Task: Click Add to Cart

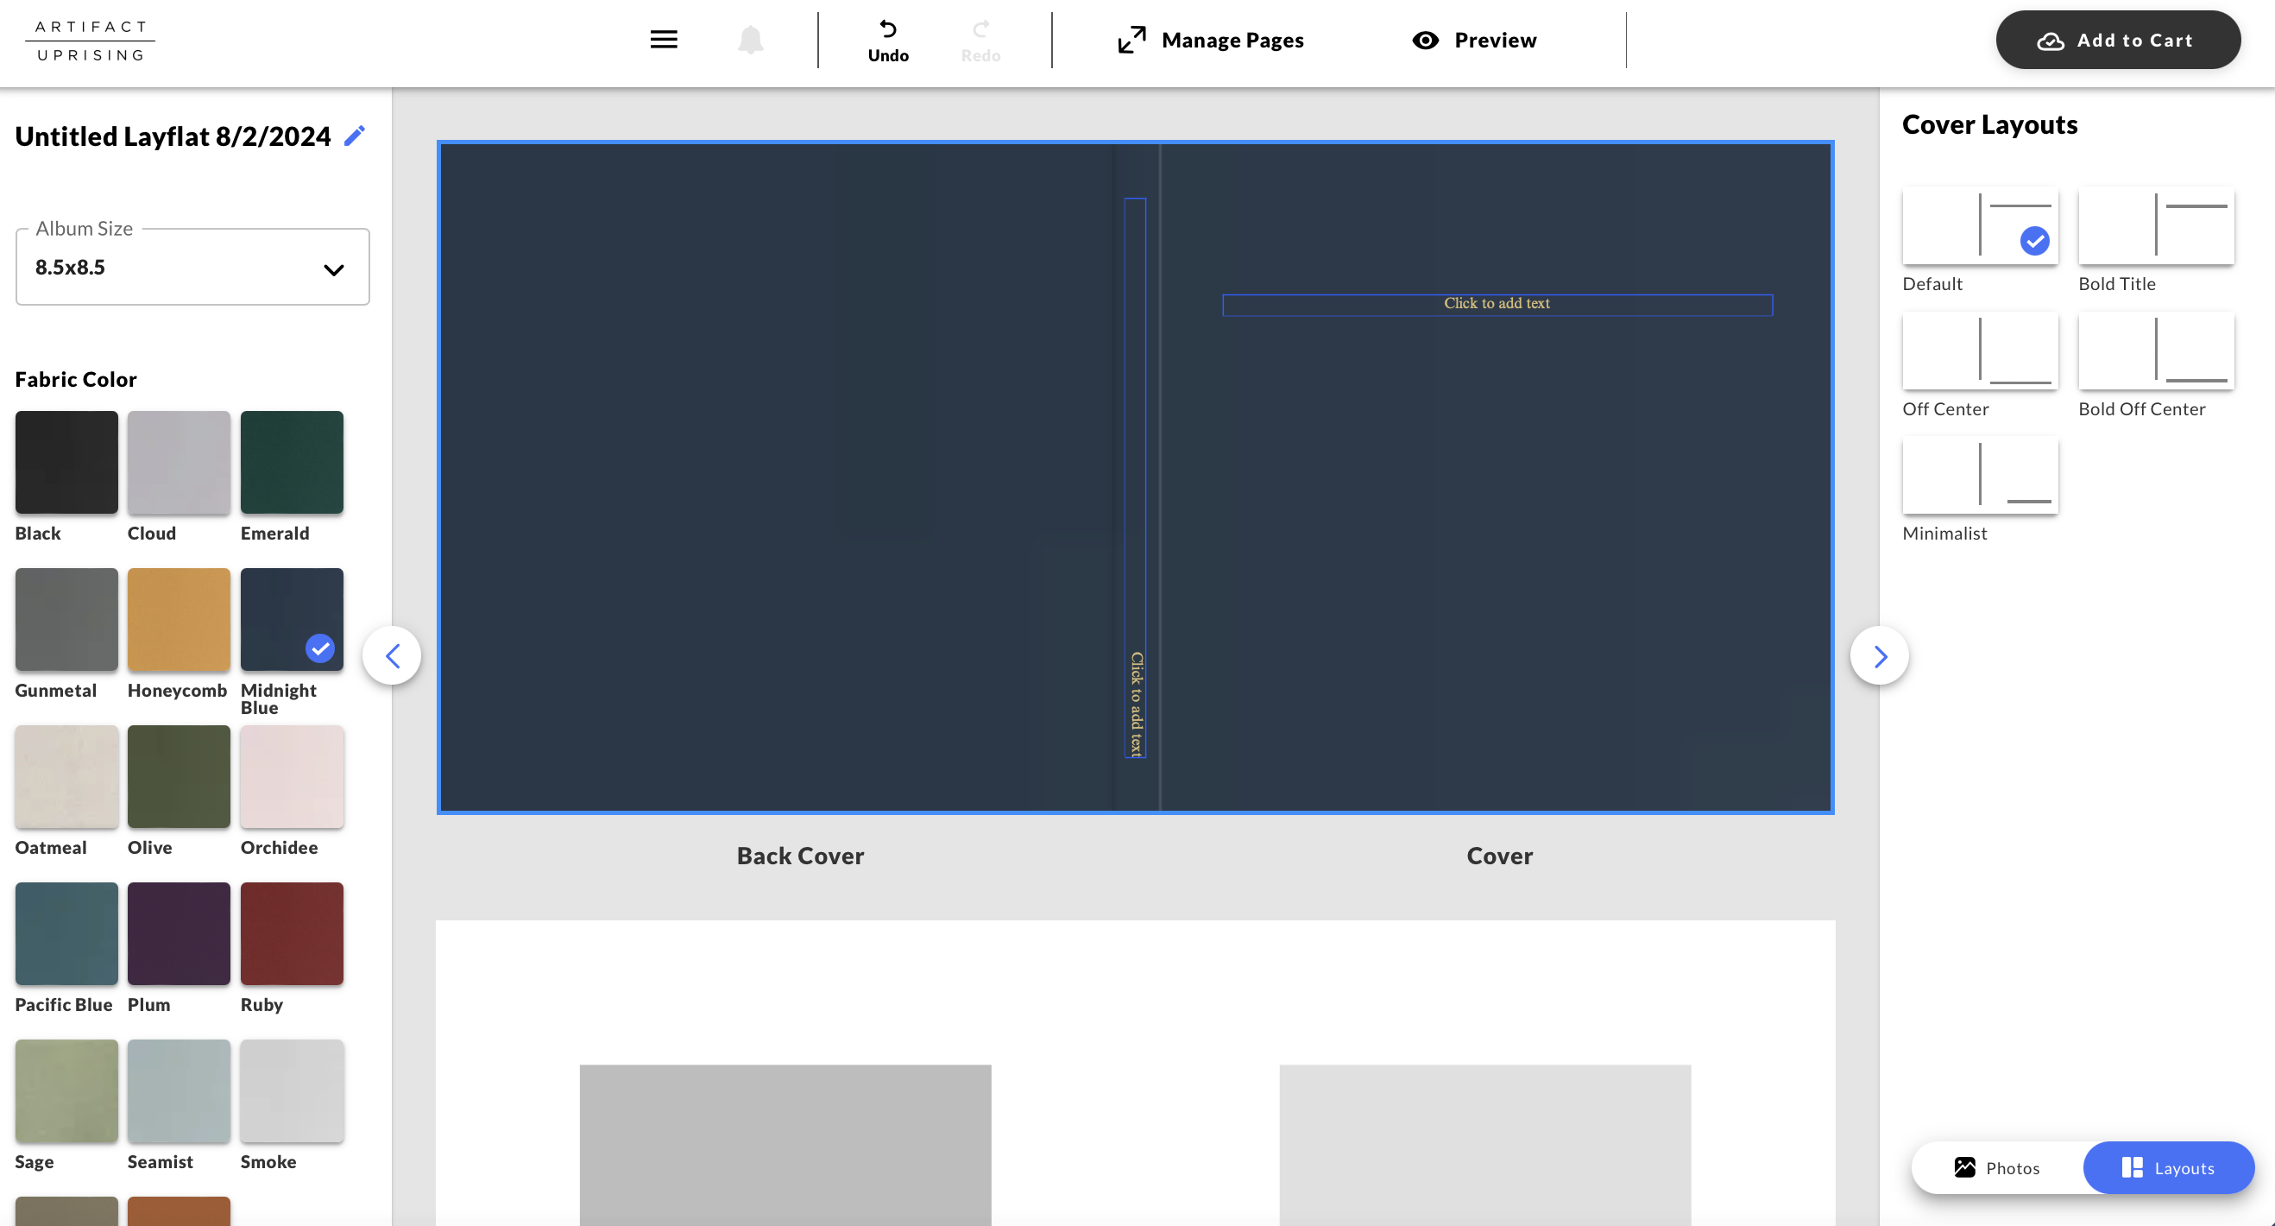Action: (2117, 40)
